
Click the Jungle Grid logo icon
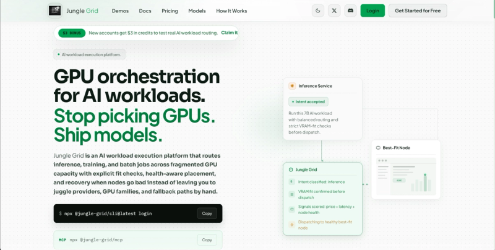pos(54,11)
